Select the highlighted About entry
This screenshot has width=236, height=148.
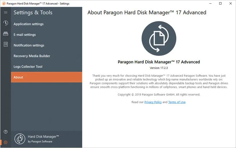click(x=47, y=77)
